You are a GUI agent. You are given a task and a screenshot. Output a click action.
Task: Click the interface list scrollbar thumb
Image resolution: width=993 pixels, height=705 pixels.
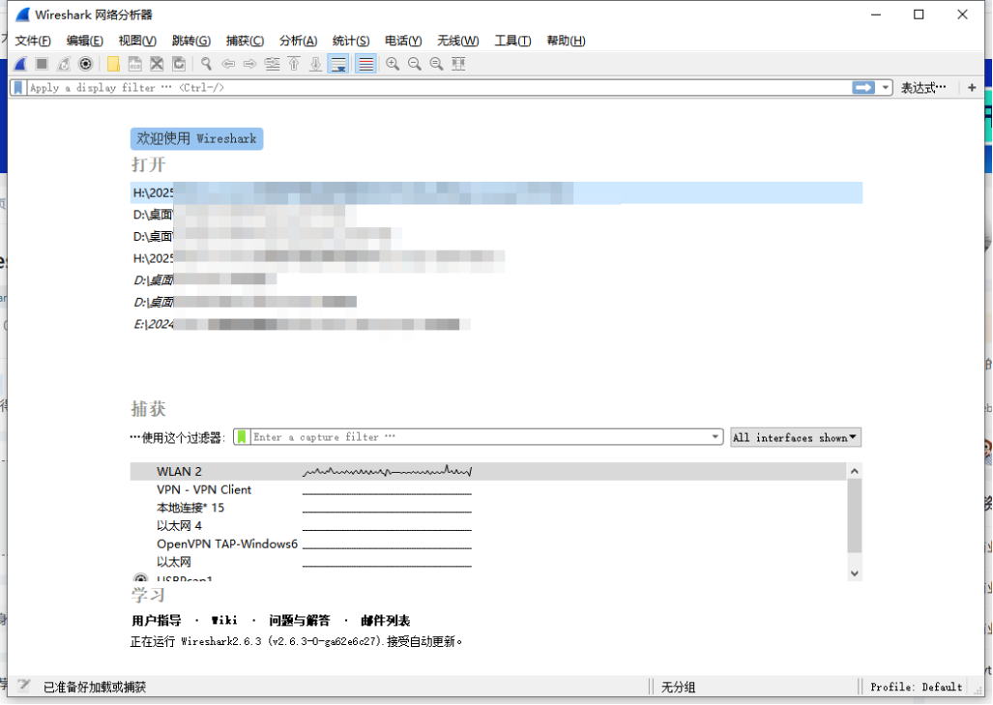[x=855, y=515]
